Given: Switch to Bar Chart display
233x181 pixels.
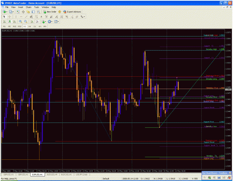Looking at the screenshot, I should pos(4,22).
